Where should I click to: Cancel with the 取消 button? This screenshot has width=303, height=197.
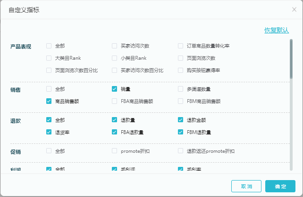pos(246,186)
